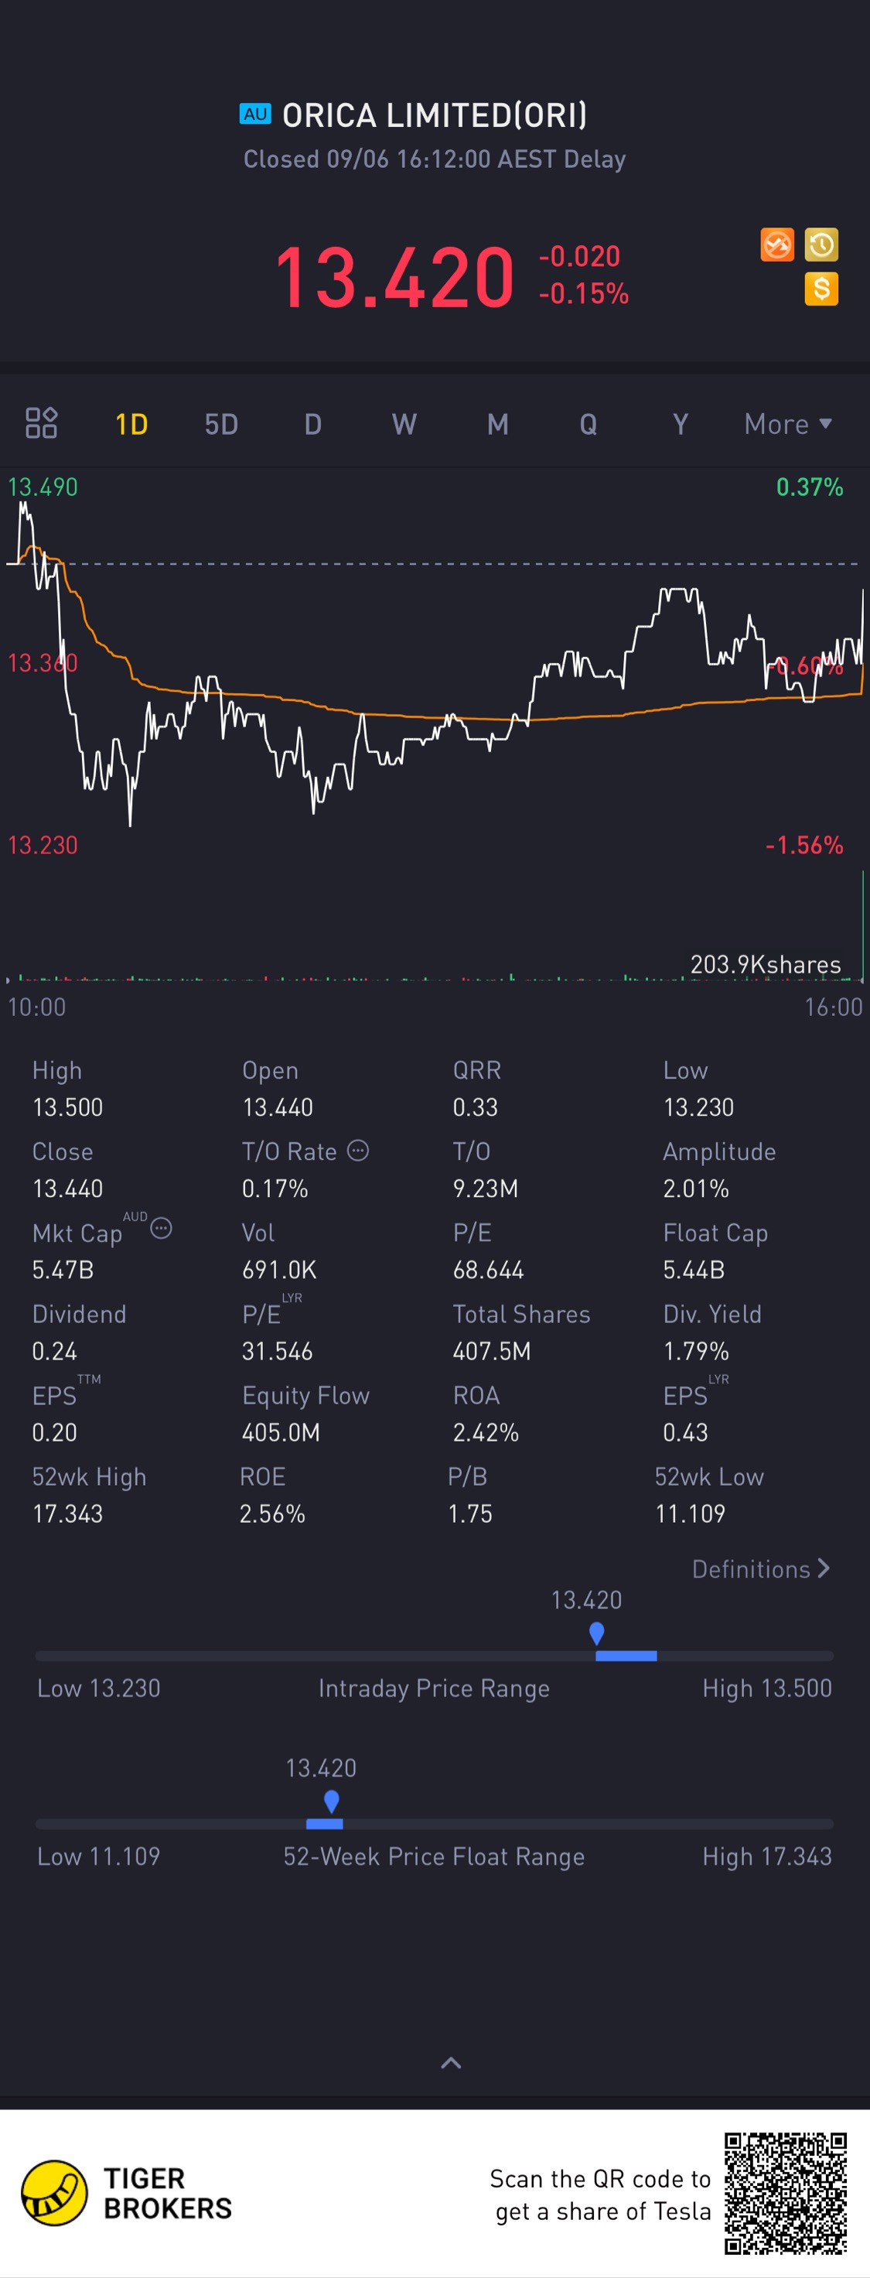Viewport: 870px width, 2278px height.
Task: Tap the Intraday Price Range marker
Action: 597,1633
